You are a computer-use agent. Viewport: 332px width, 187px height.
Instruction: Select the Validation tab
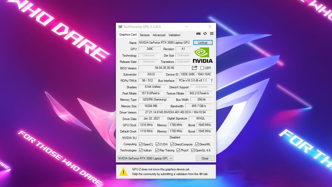click(174, 35)
